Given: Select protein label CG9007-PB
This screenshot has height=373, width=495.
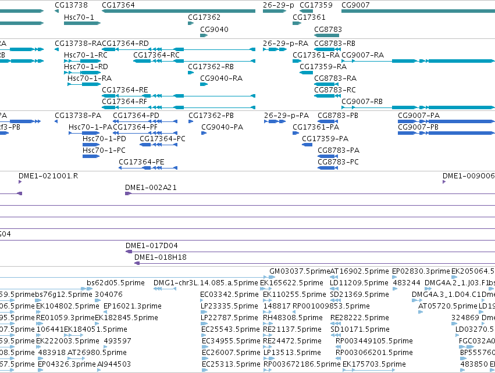Looking at the screenshot, I should [418, 127].
